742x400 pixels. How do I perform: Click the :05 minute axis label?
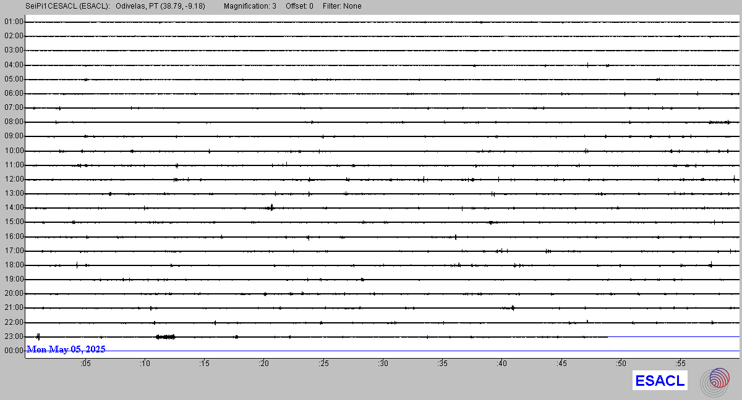[x=85, y=364]
